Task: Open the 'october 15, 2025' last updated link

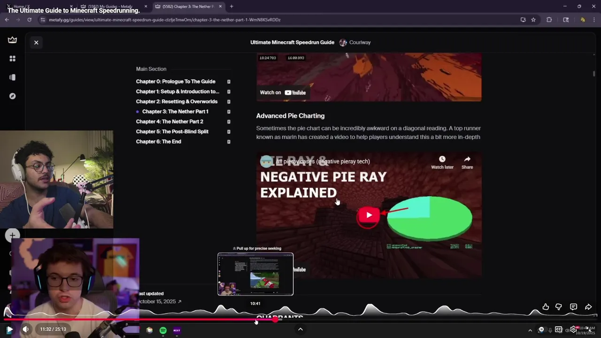Action: pos(160,301)
